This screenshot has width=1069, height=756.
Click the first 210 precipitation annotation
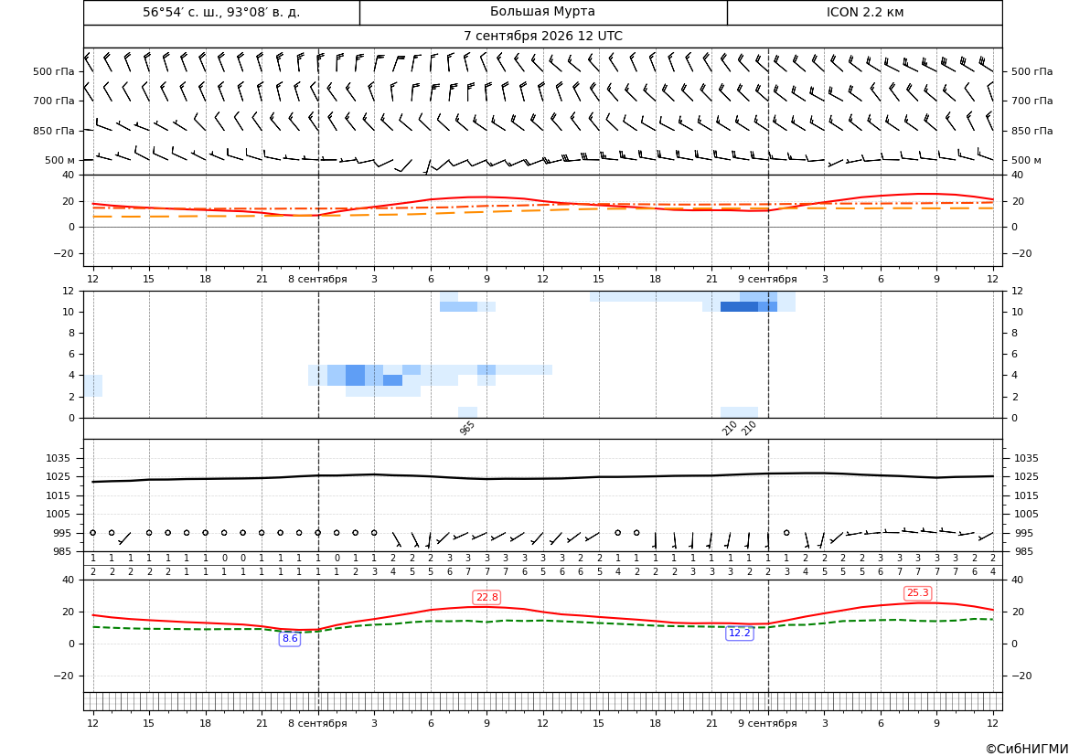point(730,428)
